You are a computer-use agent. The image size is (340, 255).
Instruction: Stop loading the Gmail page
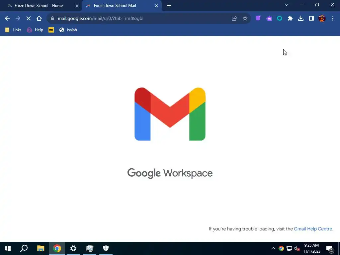point(29,19)
